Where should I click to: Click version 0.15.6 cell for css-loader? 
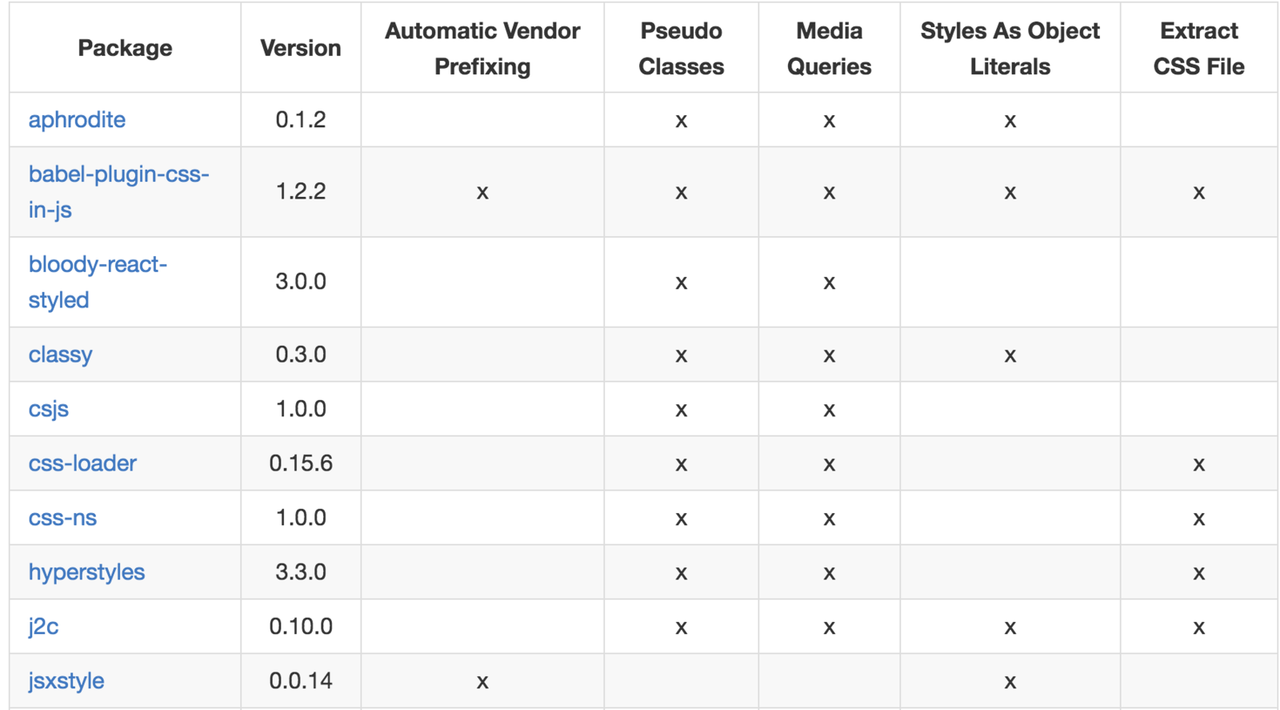(x=301, y=463)
